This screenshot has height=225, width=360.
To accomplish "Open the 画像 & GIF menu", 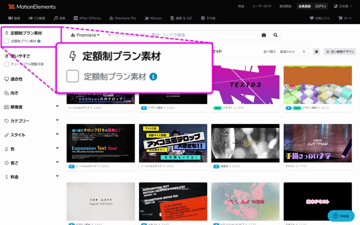I will [181, 18].
